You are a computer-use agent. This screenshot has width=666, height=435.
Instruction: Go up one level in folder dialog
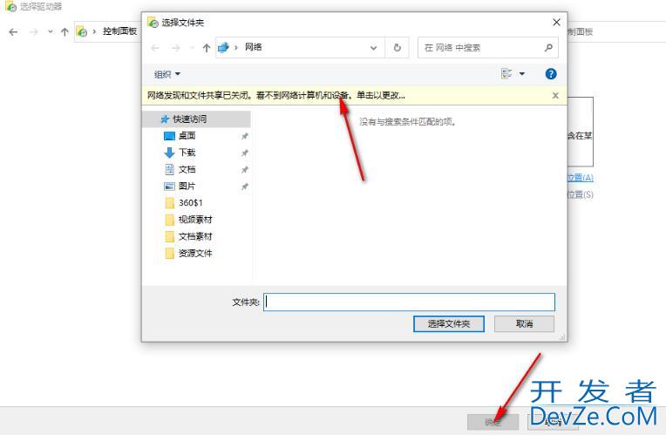[x=207, y=48]
